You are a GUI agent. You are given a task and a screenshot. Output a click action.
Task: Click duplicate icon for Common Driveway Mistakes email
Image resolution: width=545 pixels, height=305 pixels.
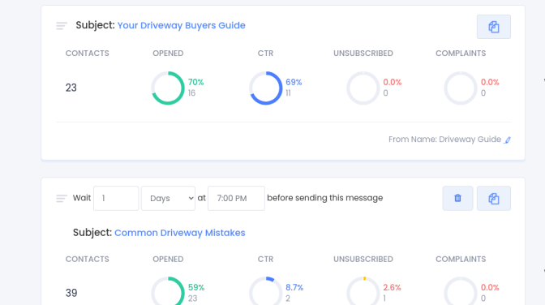click(494, 198)
